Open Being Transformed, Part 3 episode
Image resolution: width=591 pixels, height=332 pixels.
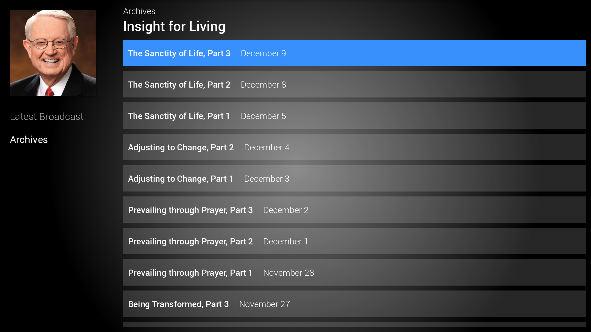178,304
